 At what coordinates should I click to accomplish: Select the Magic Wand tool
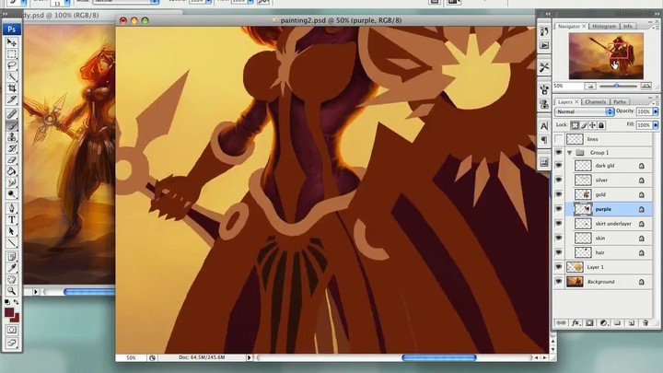[x=11, y=77]
